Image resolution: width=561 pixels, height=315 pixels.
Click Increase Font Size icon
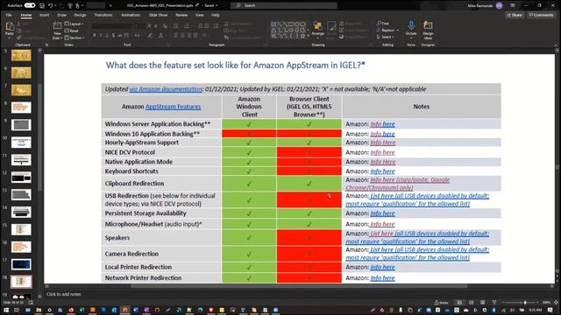(150, 26)
